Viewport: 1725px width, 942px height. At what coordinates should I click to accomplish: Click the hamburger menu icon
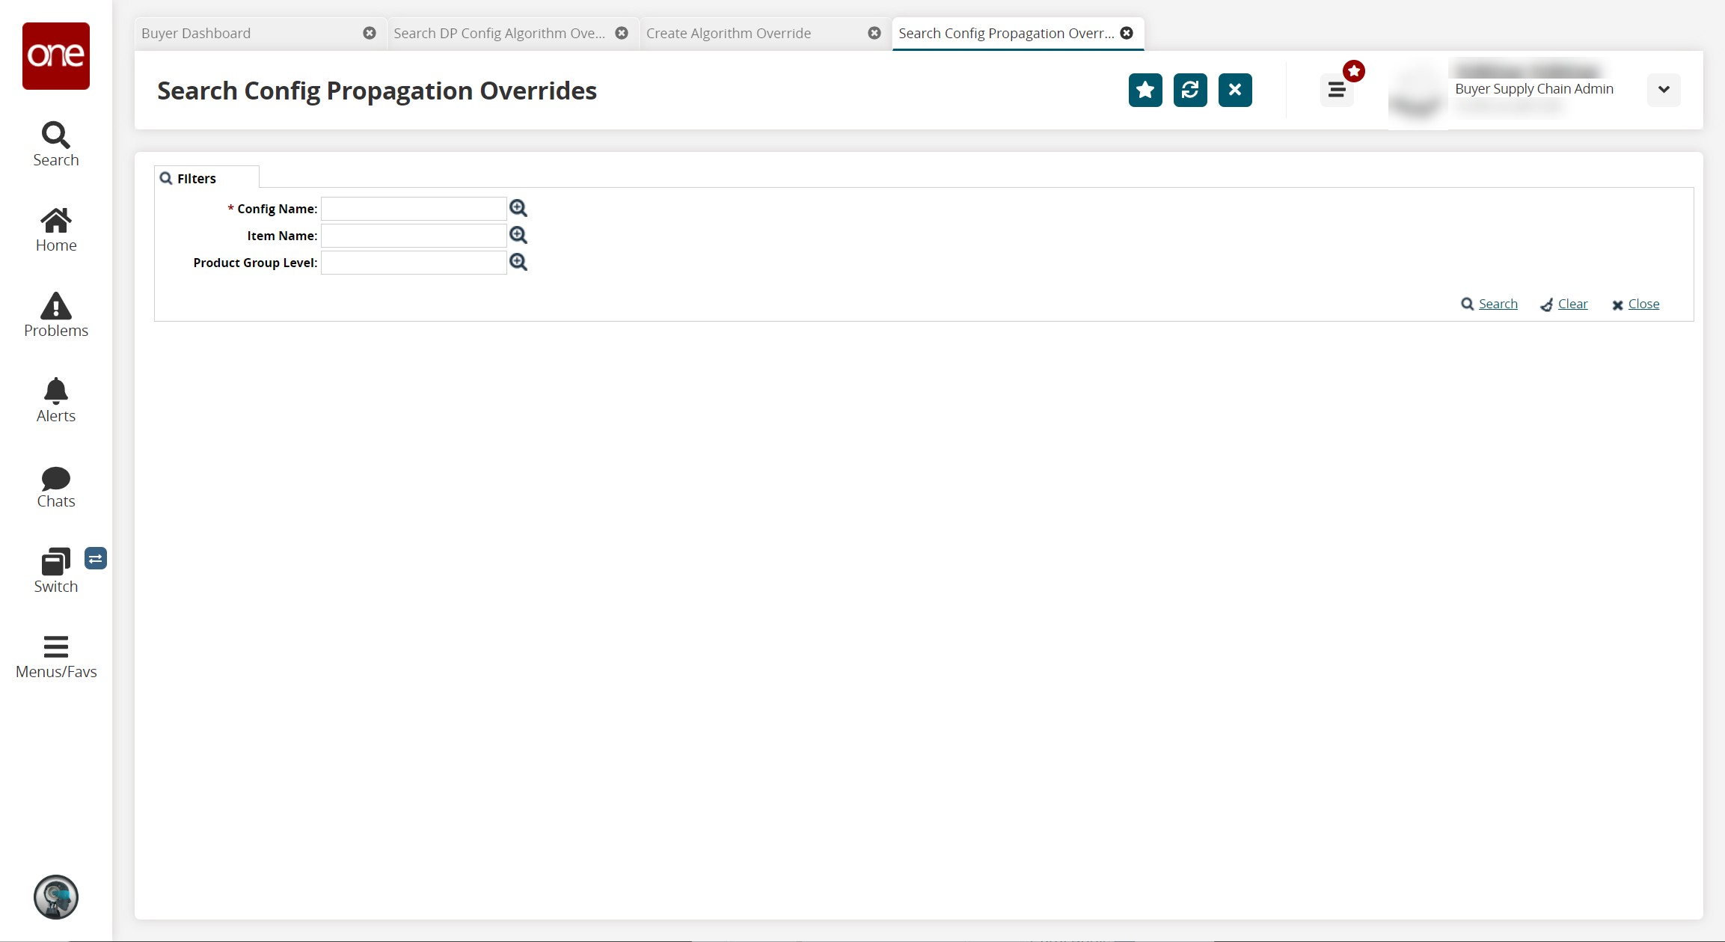[x=1337, y=89]
